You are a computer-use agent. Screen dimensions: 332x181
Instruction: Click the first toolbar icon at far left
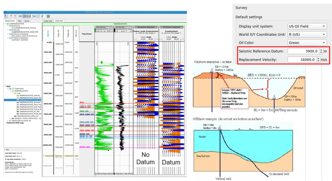click(x=6, y=16)
